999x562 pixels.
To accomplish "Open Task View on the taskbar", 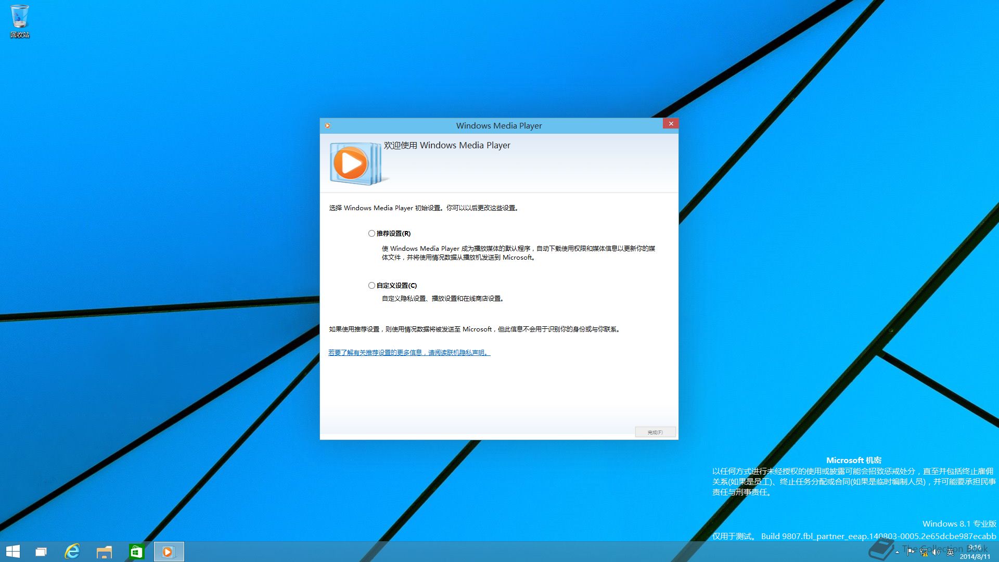I will click(x=41, y=552).
